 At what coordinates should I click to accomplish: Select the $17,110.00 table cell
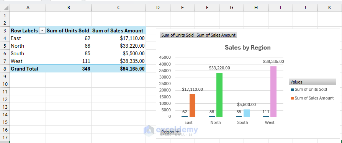tap(119, 38)
